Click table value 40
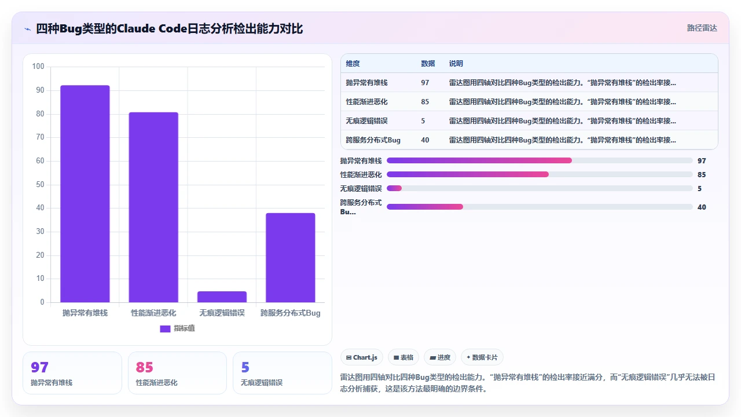741x417 pixels. [x=425, y=140]
